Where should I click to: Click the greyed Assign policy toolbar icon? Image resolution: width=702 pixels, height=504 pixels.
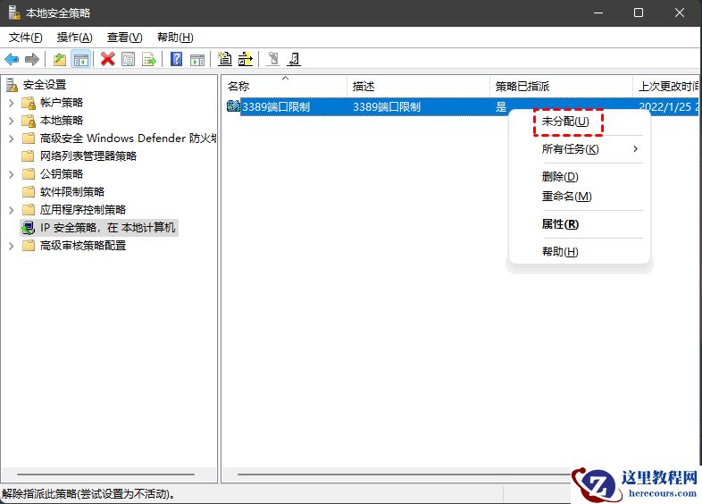[273, 59]
